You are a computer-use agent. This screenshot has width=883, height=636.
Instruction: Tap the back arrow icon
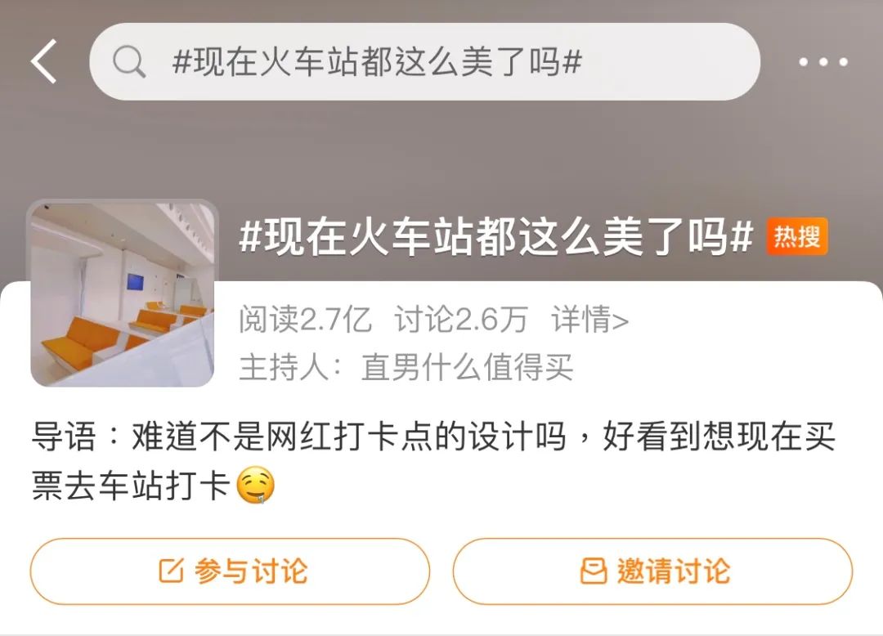[x=44, y=61]
